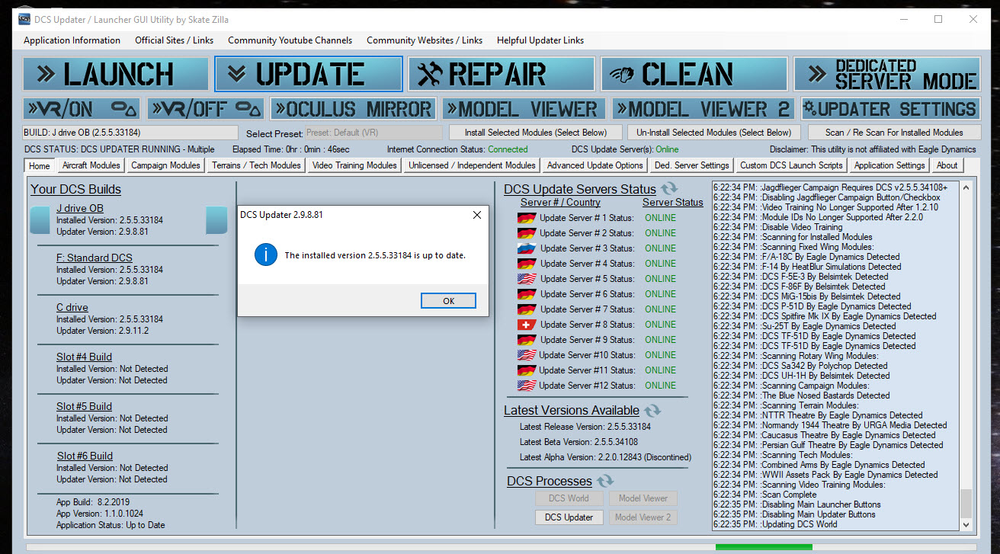Switch to the Aircraft Modules tab
The image size is (1000, 554).
tap(91, 165)
